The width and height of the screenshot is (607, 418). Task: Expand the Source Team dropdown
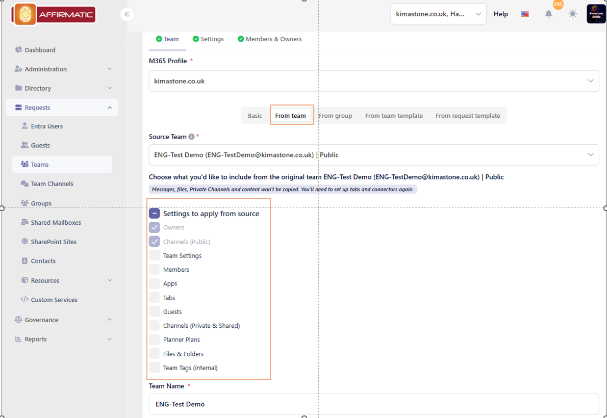tap(373, 155)
